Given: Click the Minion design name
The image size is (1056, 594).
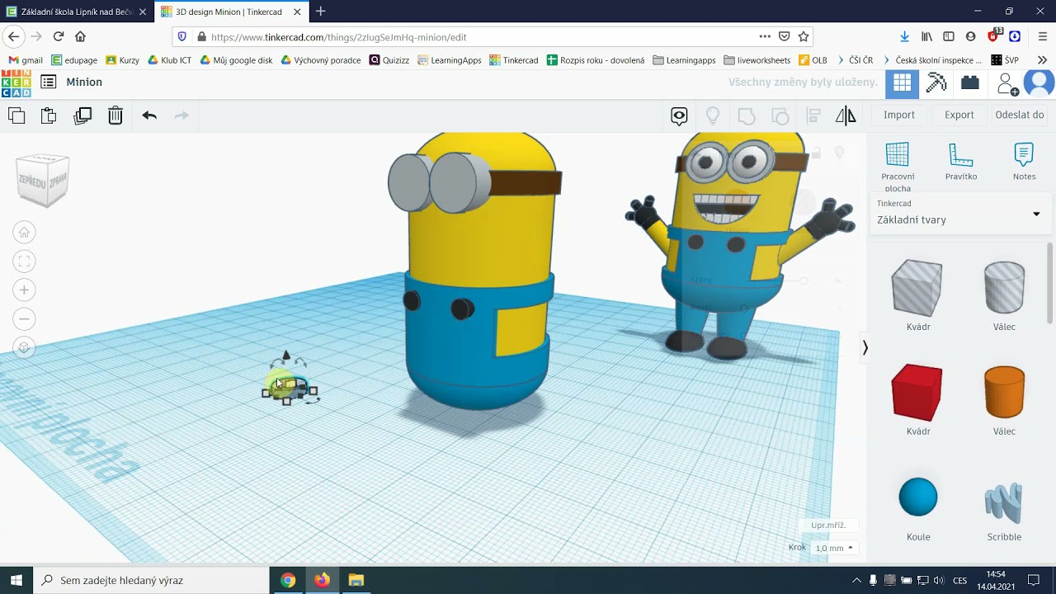Looking at the screenshot, I should click(84, 82).
